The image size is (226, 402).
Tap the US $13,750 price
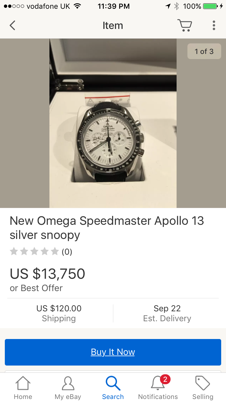48,274
